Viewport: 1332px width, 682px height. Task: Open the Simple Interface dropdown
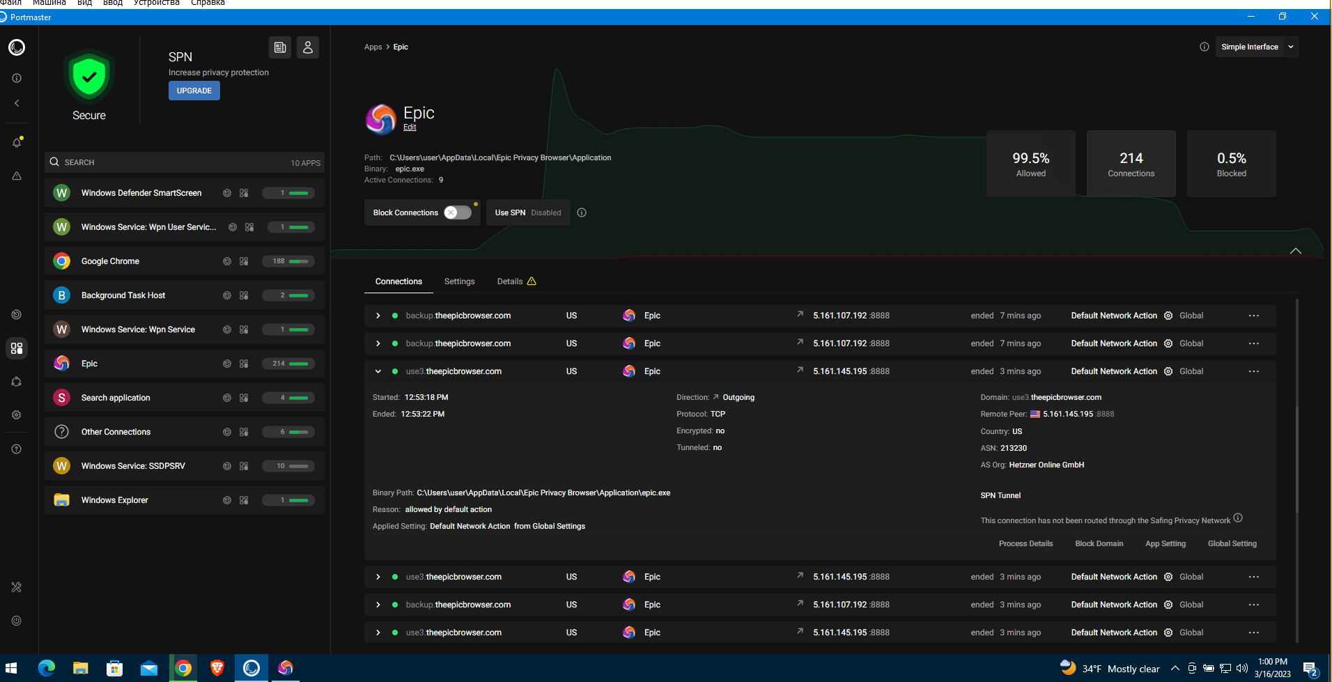[1257, 47]
